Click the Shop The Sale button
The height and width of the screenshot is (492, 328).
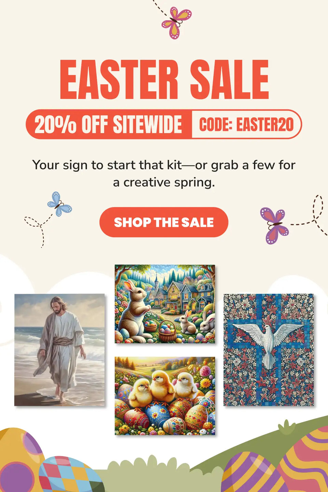click(x=164, y=222)
